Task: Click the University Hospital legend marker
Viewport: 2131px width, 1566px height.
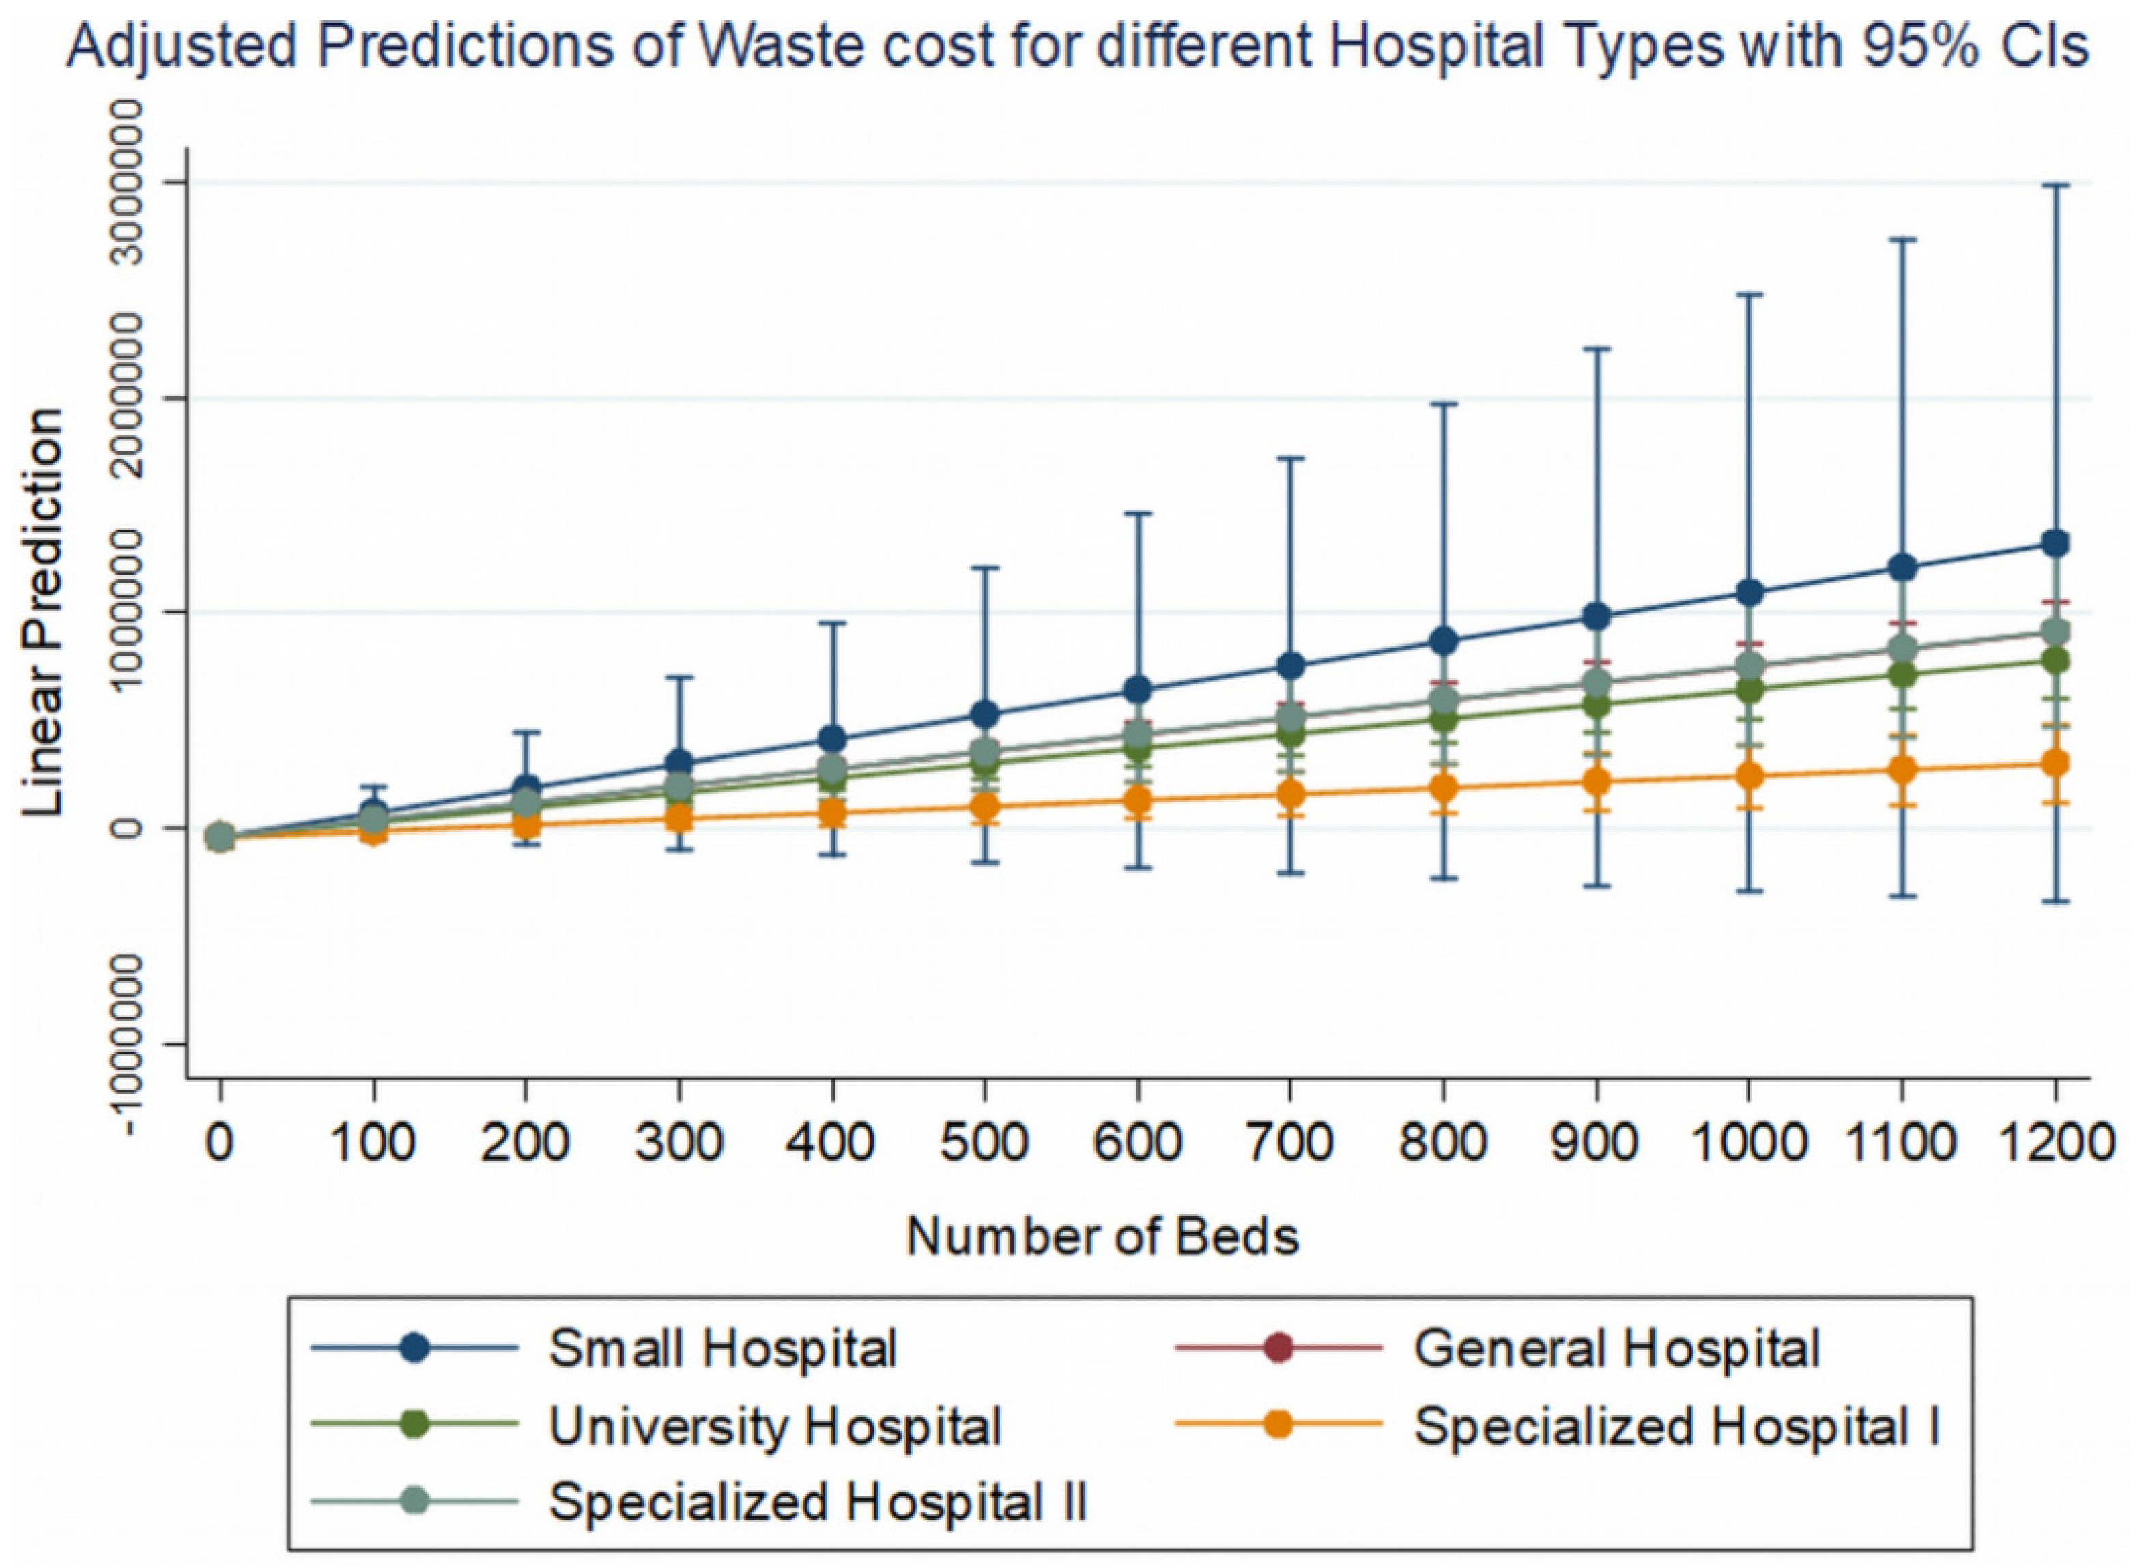Action: [416, 1425]
